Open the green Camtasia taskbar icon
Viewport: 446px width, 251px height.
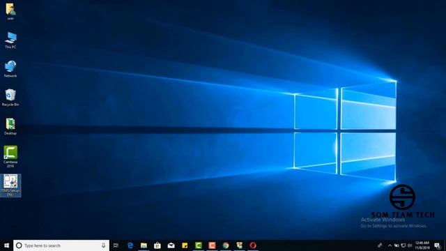tap(198, 245)
